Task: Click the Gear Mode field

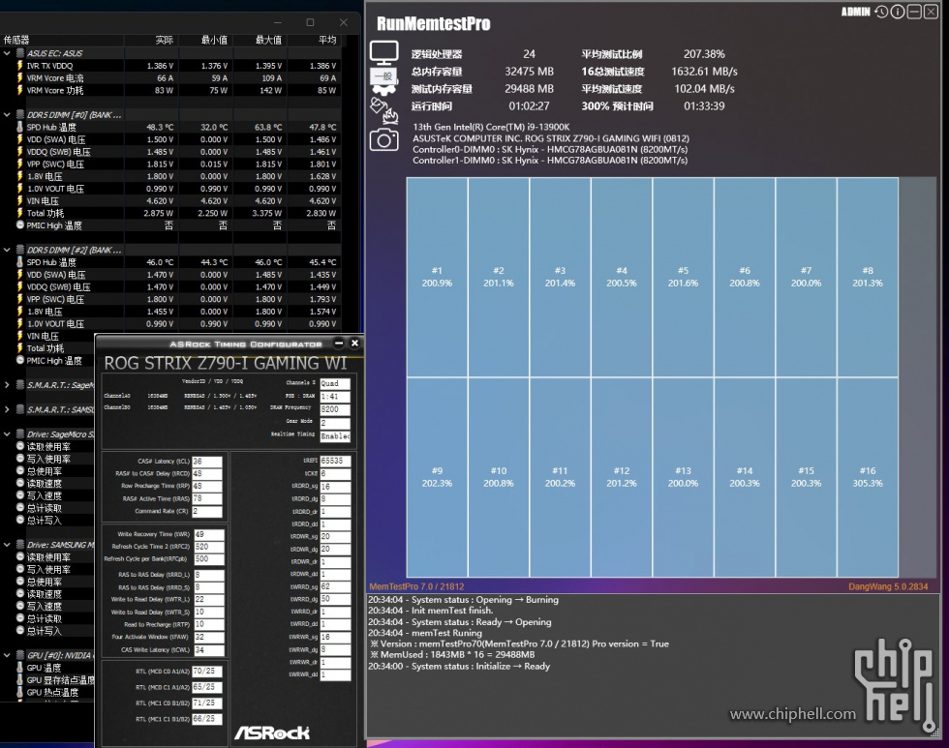Action: point(335,423)
